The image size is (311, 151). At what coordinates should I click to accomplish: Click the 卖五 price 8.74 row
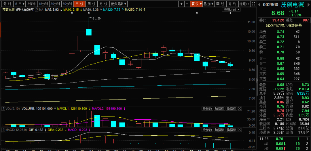coord(284,32)
